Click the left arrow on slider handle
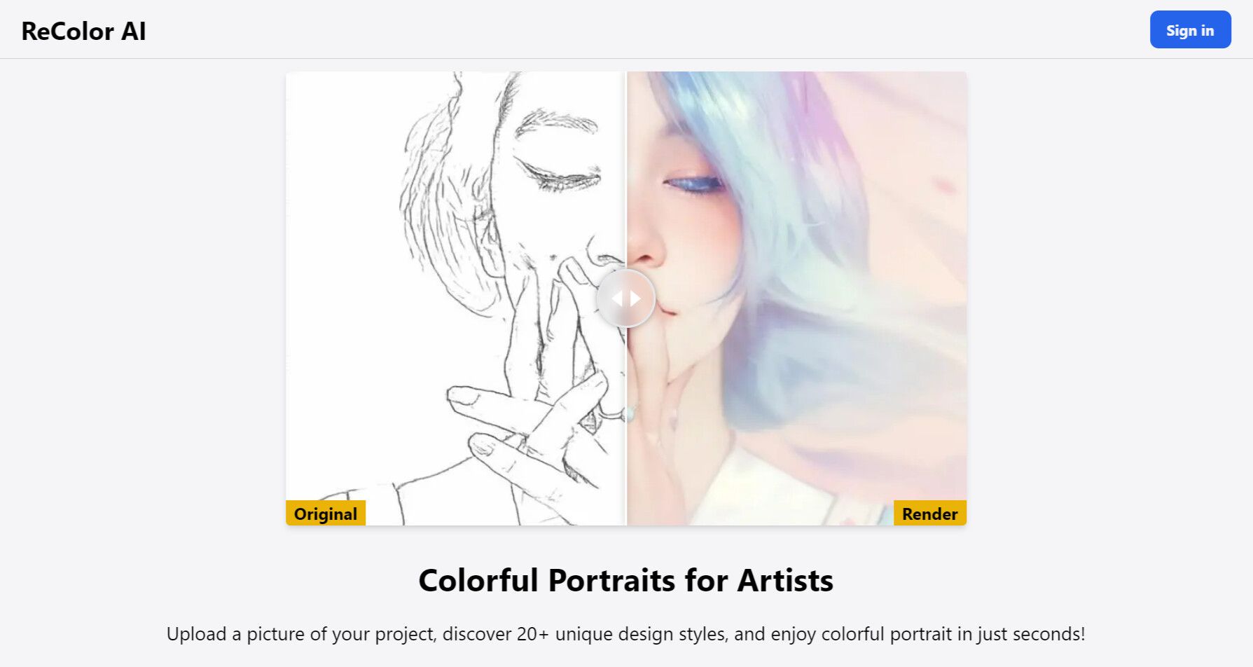Viewport: 1253px width, 667px height. tap(616, 298)
